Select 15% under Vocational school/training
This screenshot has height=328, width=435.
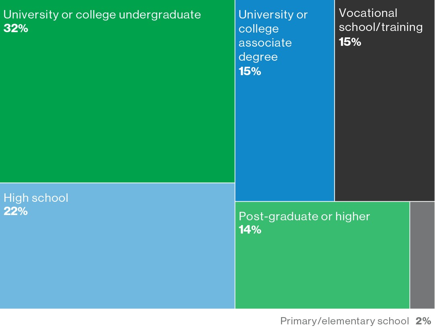point(350,42)
